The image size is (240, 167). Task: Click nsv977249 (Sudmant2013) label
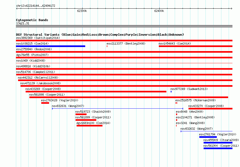pyautogui.click(x=189, y=89)
